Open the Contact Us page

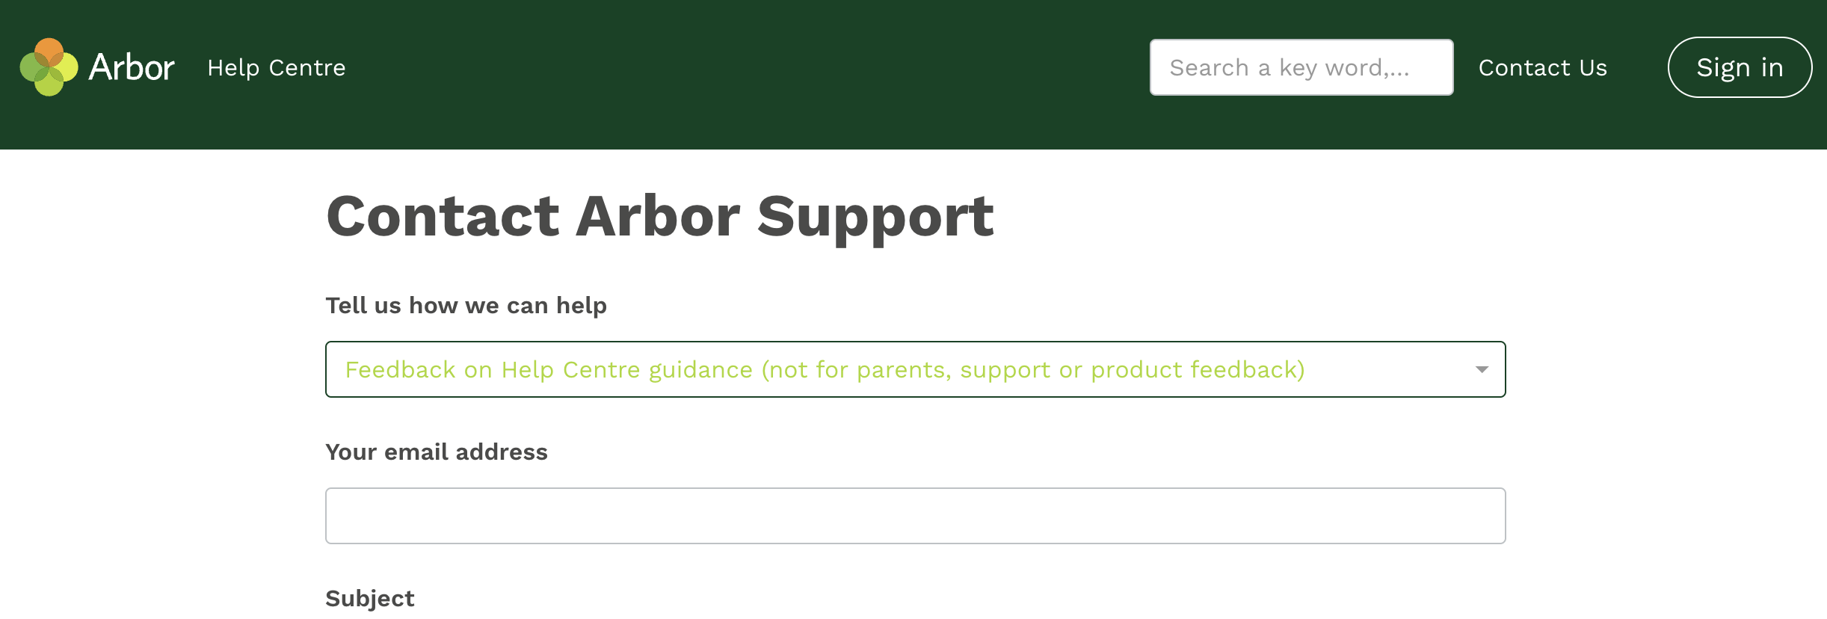coord(1542,67)
